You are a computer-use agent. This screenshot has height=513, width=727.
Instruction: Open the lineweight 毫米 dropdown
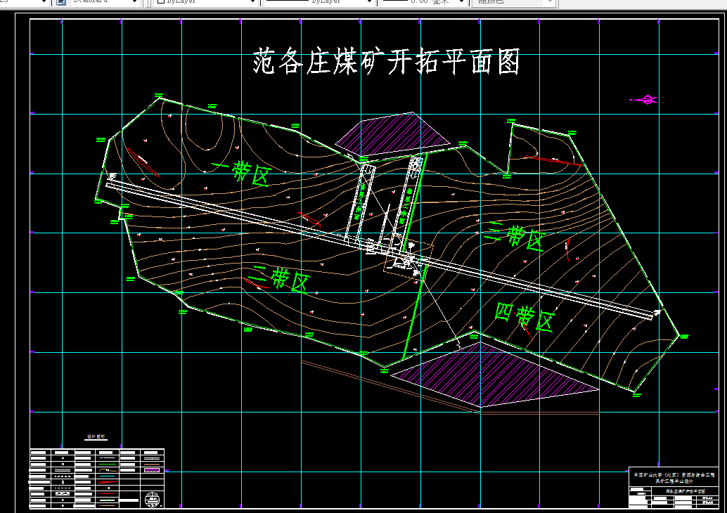[x=461, y=2]
